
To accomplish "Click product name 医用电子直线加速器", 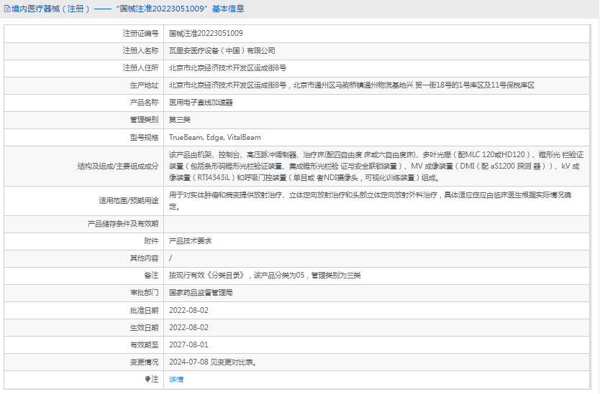I will point(201,103).
